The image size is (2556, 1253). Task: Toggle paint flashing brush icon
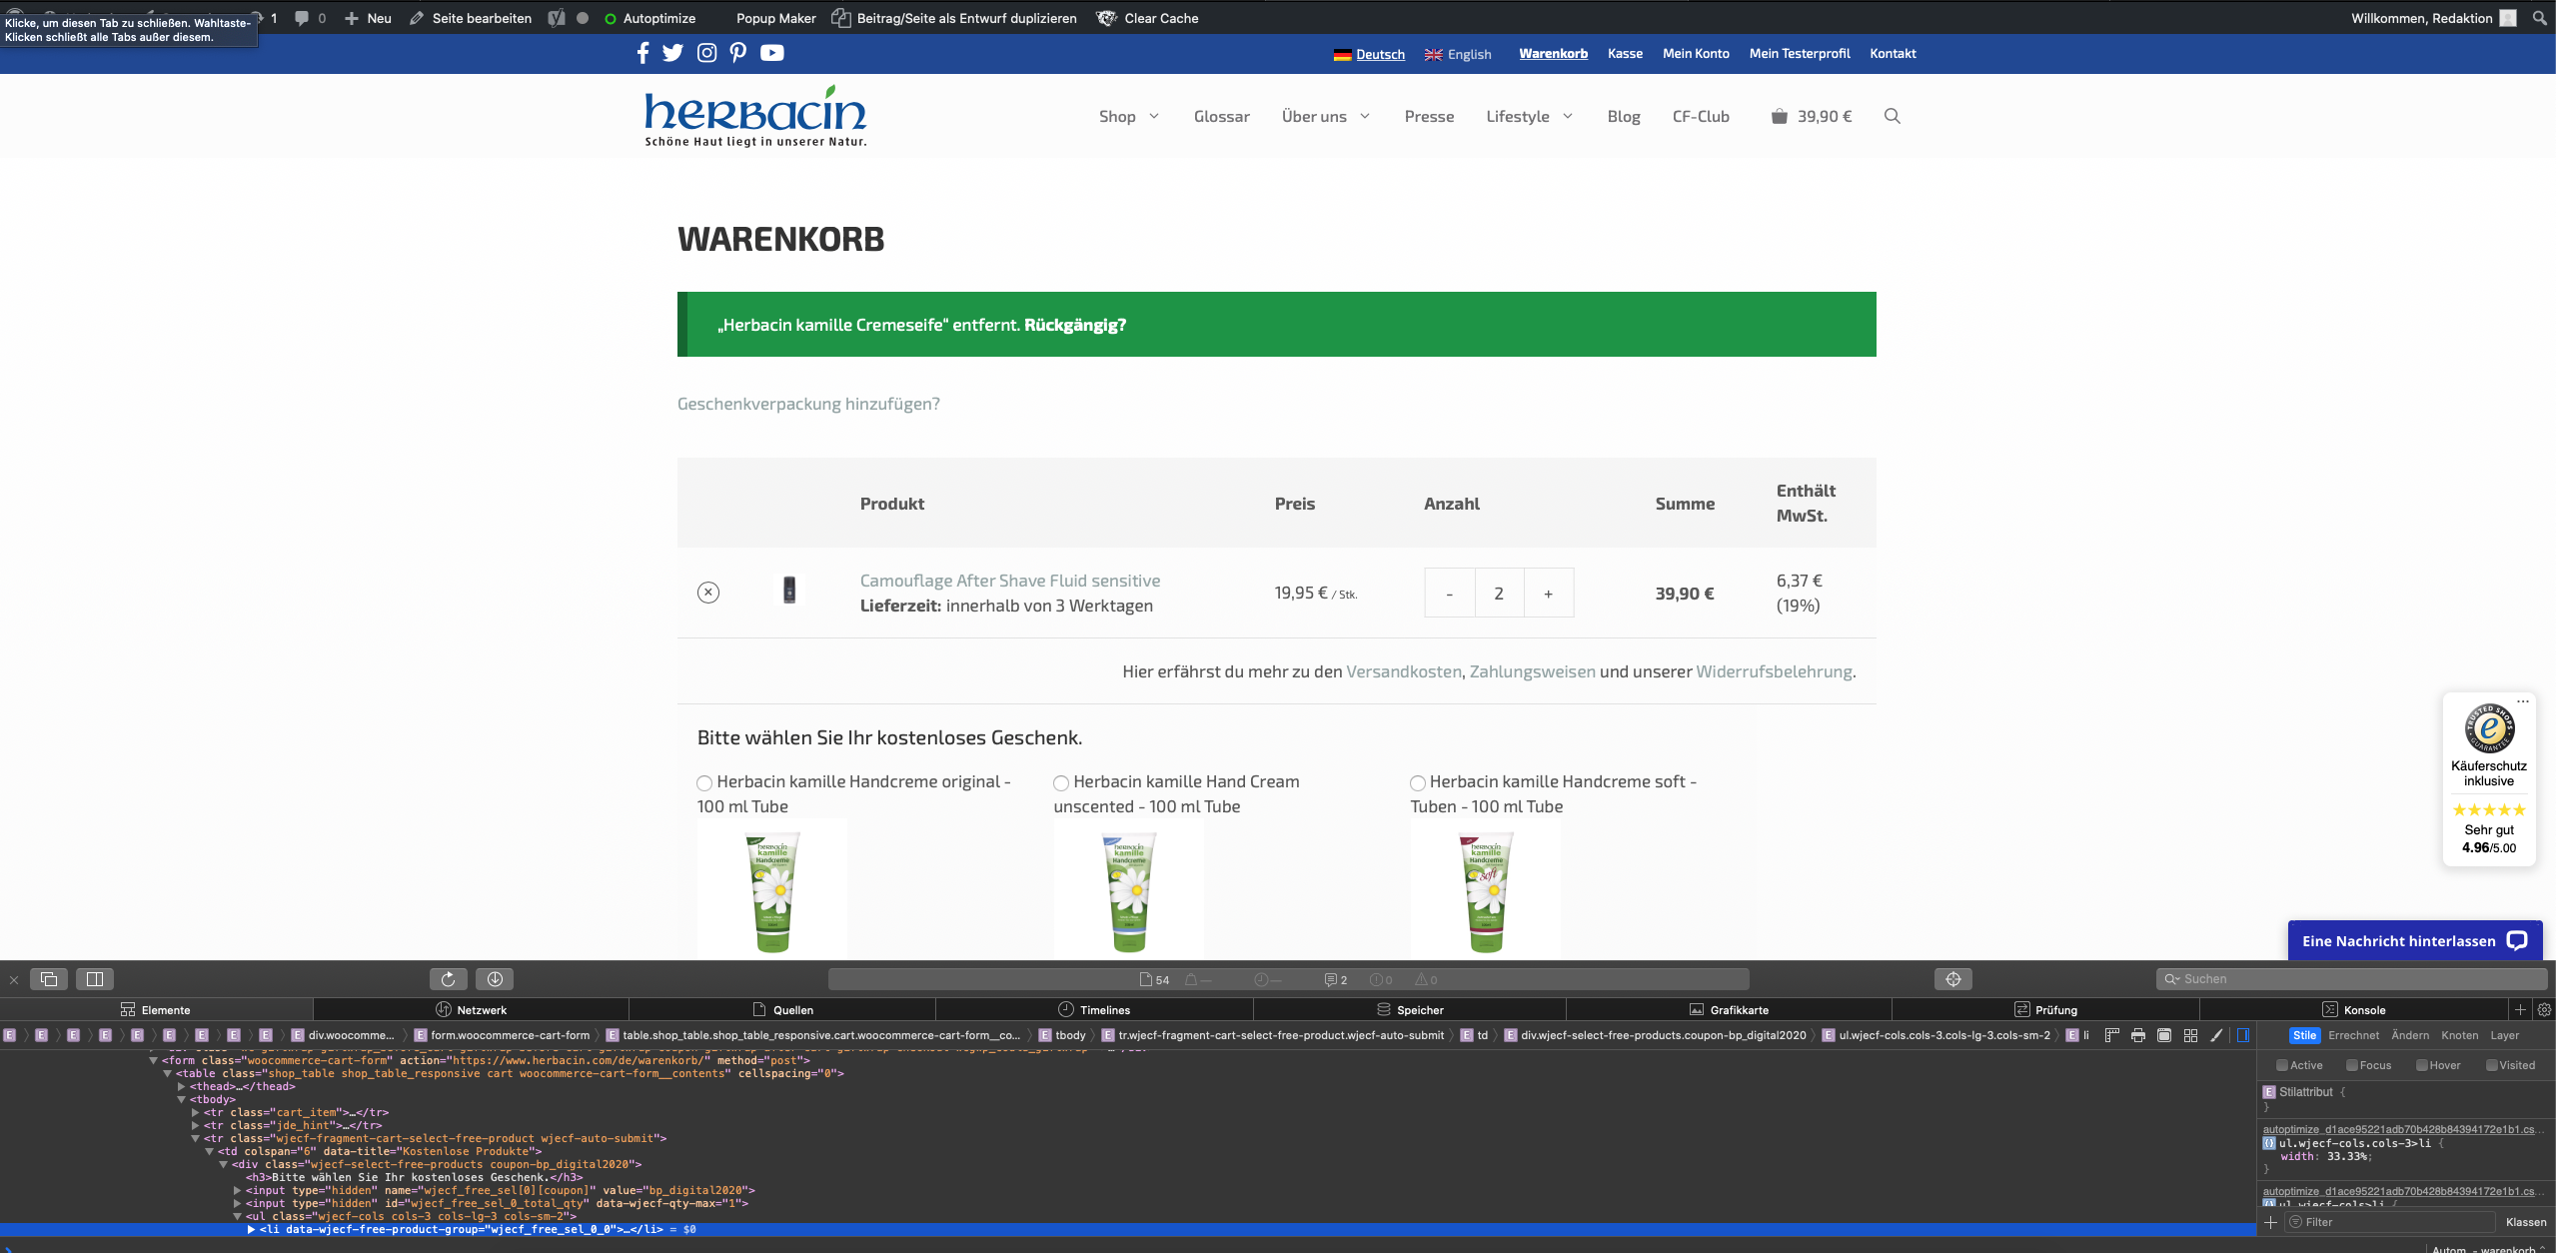[x=2216, y=1035]
